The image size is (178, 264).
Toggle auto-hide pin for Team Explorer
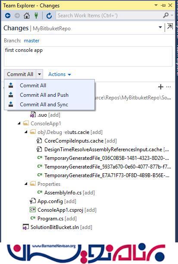[x=163, y=5]
